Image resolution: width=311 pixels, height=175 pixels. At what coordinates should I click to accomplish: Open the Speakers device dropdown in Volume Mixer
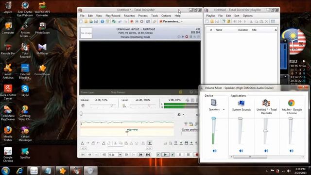click(x=224, y=109)
